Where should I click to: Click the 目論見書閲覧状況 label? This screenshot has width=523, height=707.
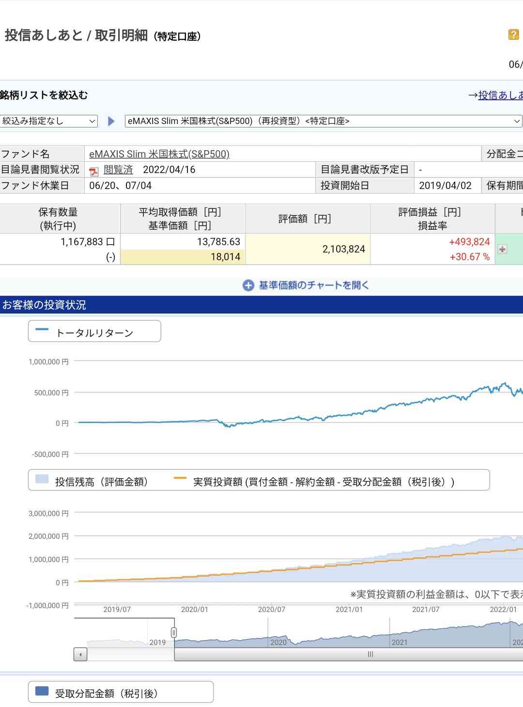(x=40, y=170)
